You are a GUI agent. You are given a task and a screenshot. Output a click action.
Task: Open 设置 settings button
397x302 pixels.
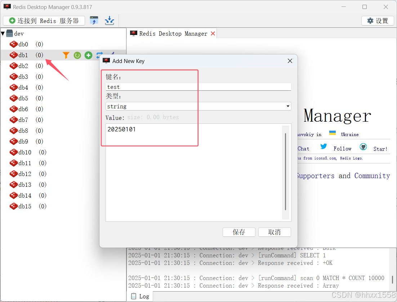coord(378,21)
